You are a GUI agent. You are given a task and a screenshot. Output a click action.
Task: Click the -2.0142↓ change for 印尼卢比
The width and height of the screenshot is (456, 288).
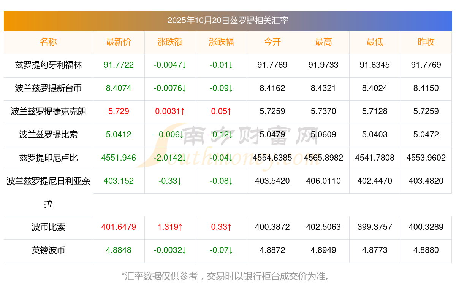tap(170, 158)
